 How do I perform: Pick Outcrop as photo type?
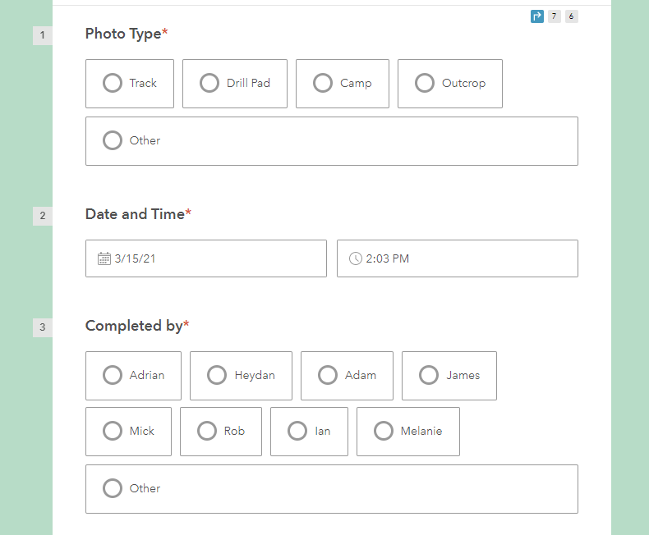[x=450, y=84]
